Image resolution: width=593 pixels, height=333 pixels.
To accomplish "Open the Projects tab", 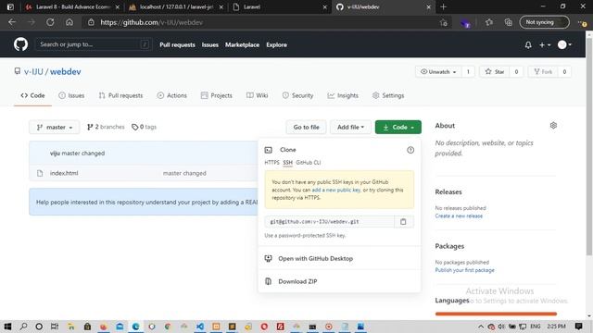I will (217, 95).
